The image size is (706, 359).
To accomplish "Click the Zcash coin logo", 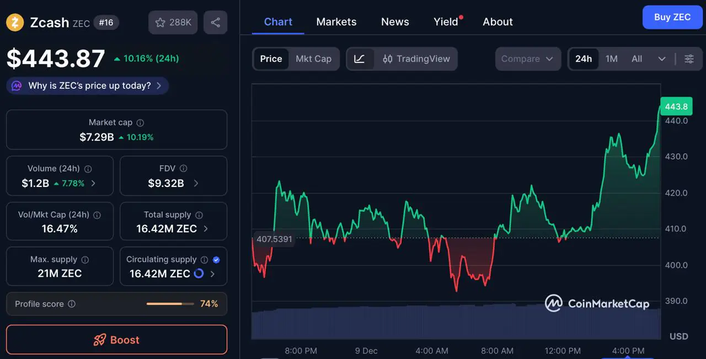I will [15, 23].
